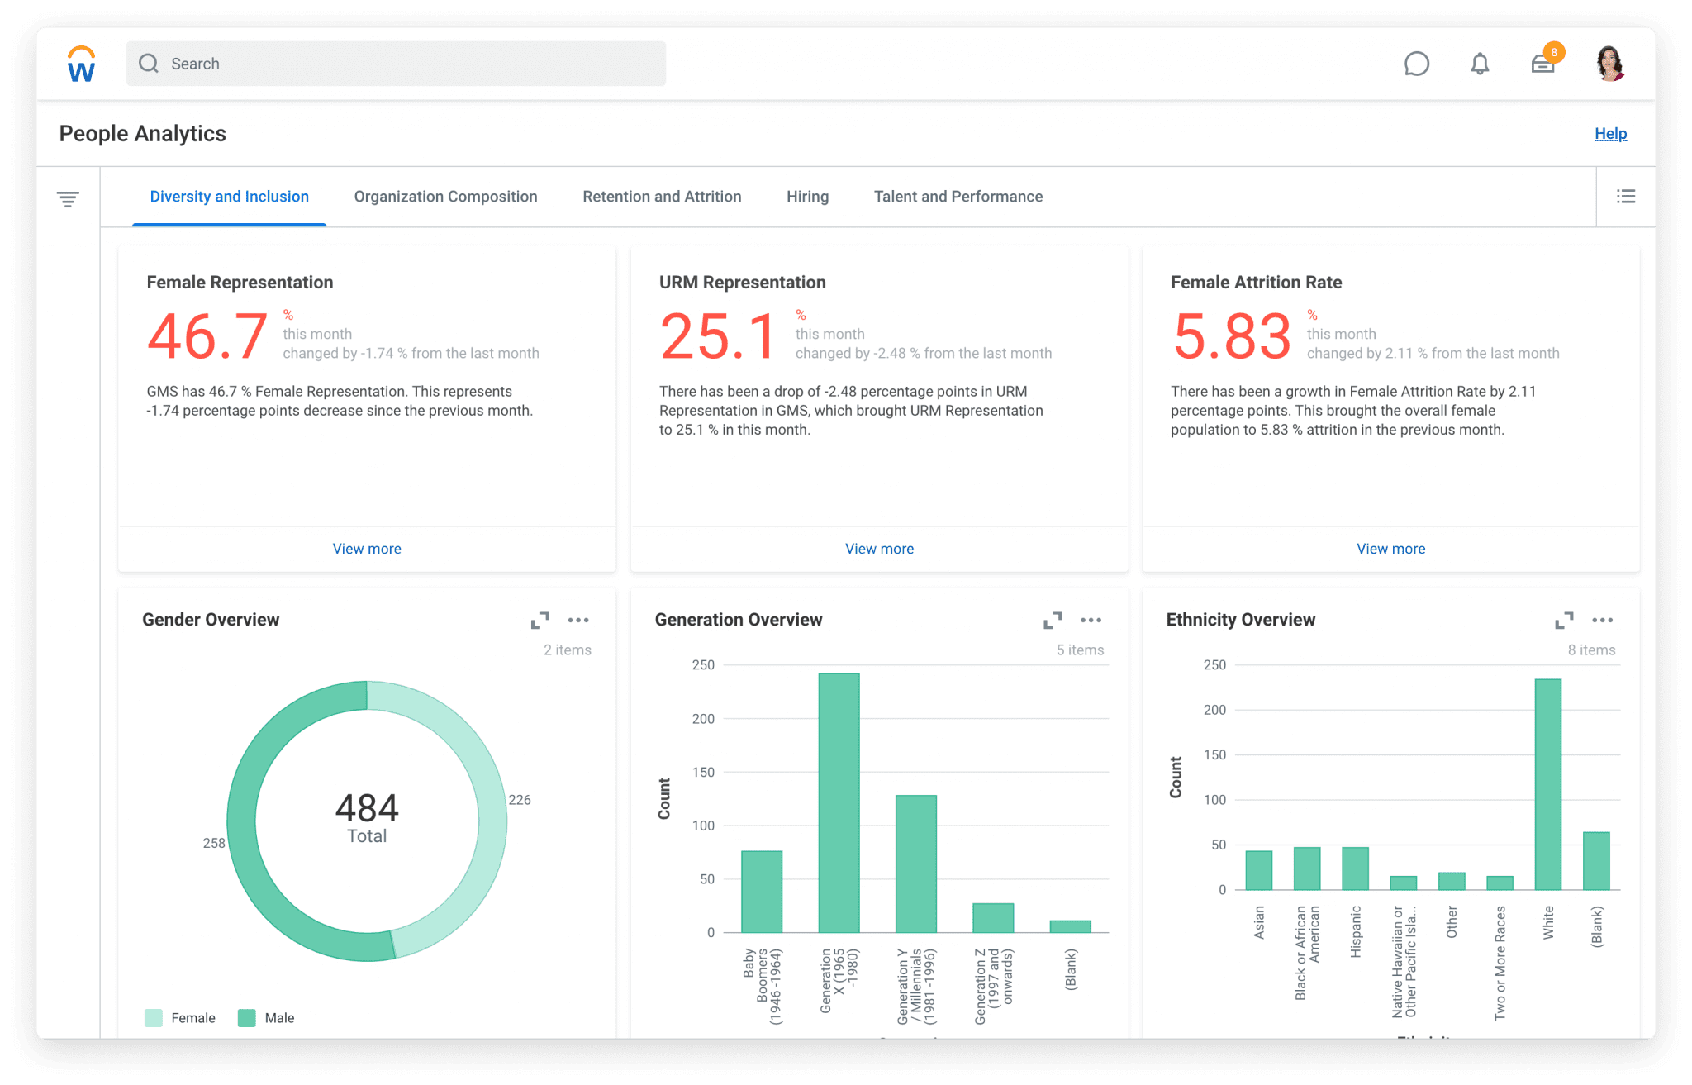
Task: Click the list view icon beside the tabs
Action: click(x=1625, y=197)
